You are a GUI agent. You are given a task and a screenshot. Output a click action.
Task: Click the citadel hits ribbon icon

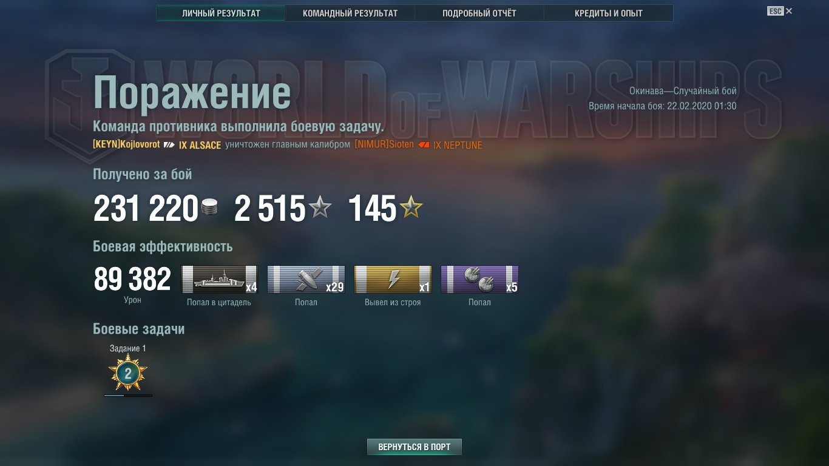220,280
